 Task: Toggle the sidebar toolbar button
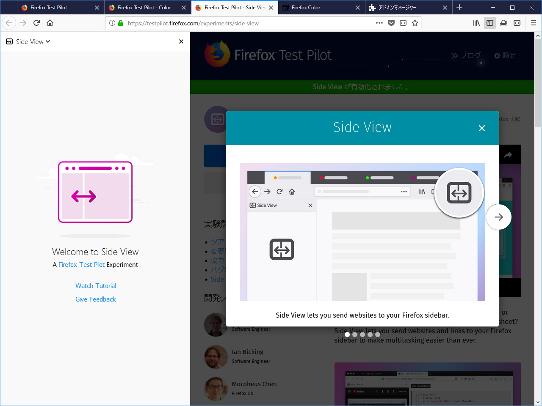tap(490, 23)
